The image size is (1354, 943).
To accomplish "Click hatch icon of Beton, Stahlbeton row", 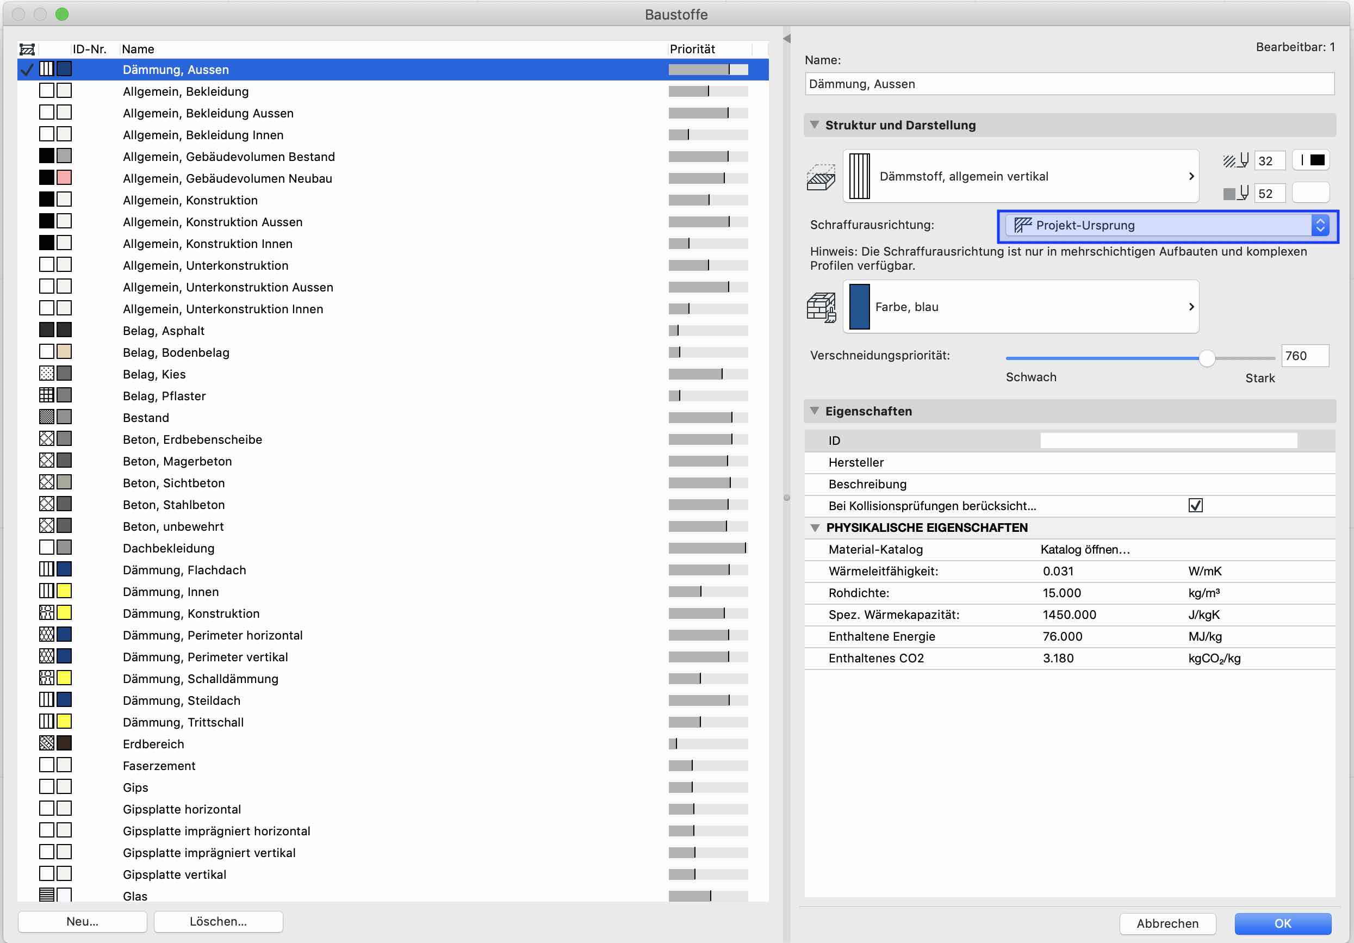I will click(x=47, y=504).
